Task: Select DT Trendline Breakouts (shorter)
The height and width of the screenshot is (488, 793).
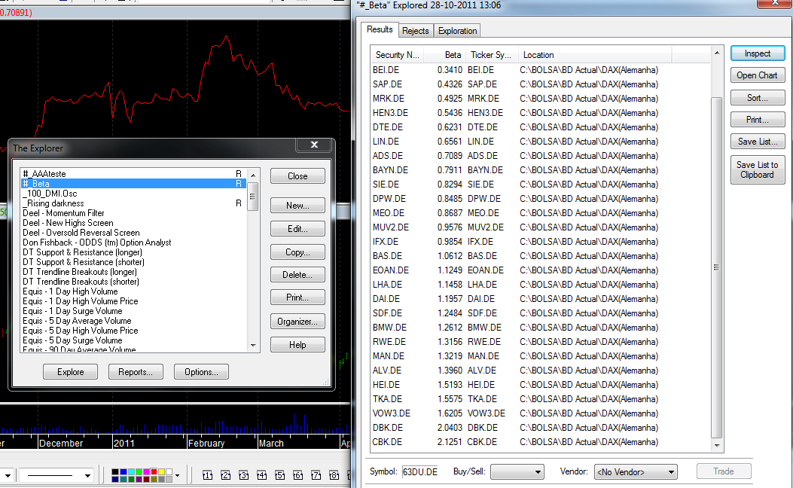Action: click(133, 282)
